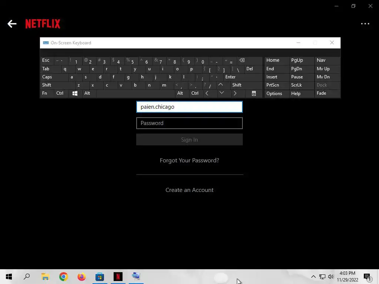379x284 pixels.
Task: Open Microsoft Store from the taskbar
Action: point(100,277)
